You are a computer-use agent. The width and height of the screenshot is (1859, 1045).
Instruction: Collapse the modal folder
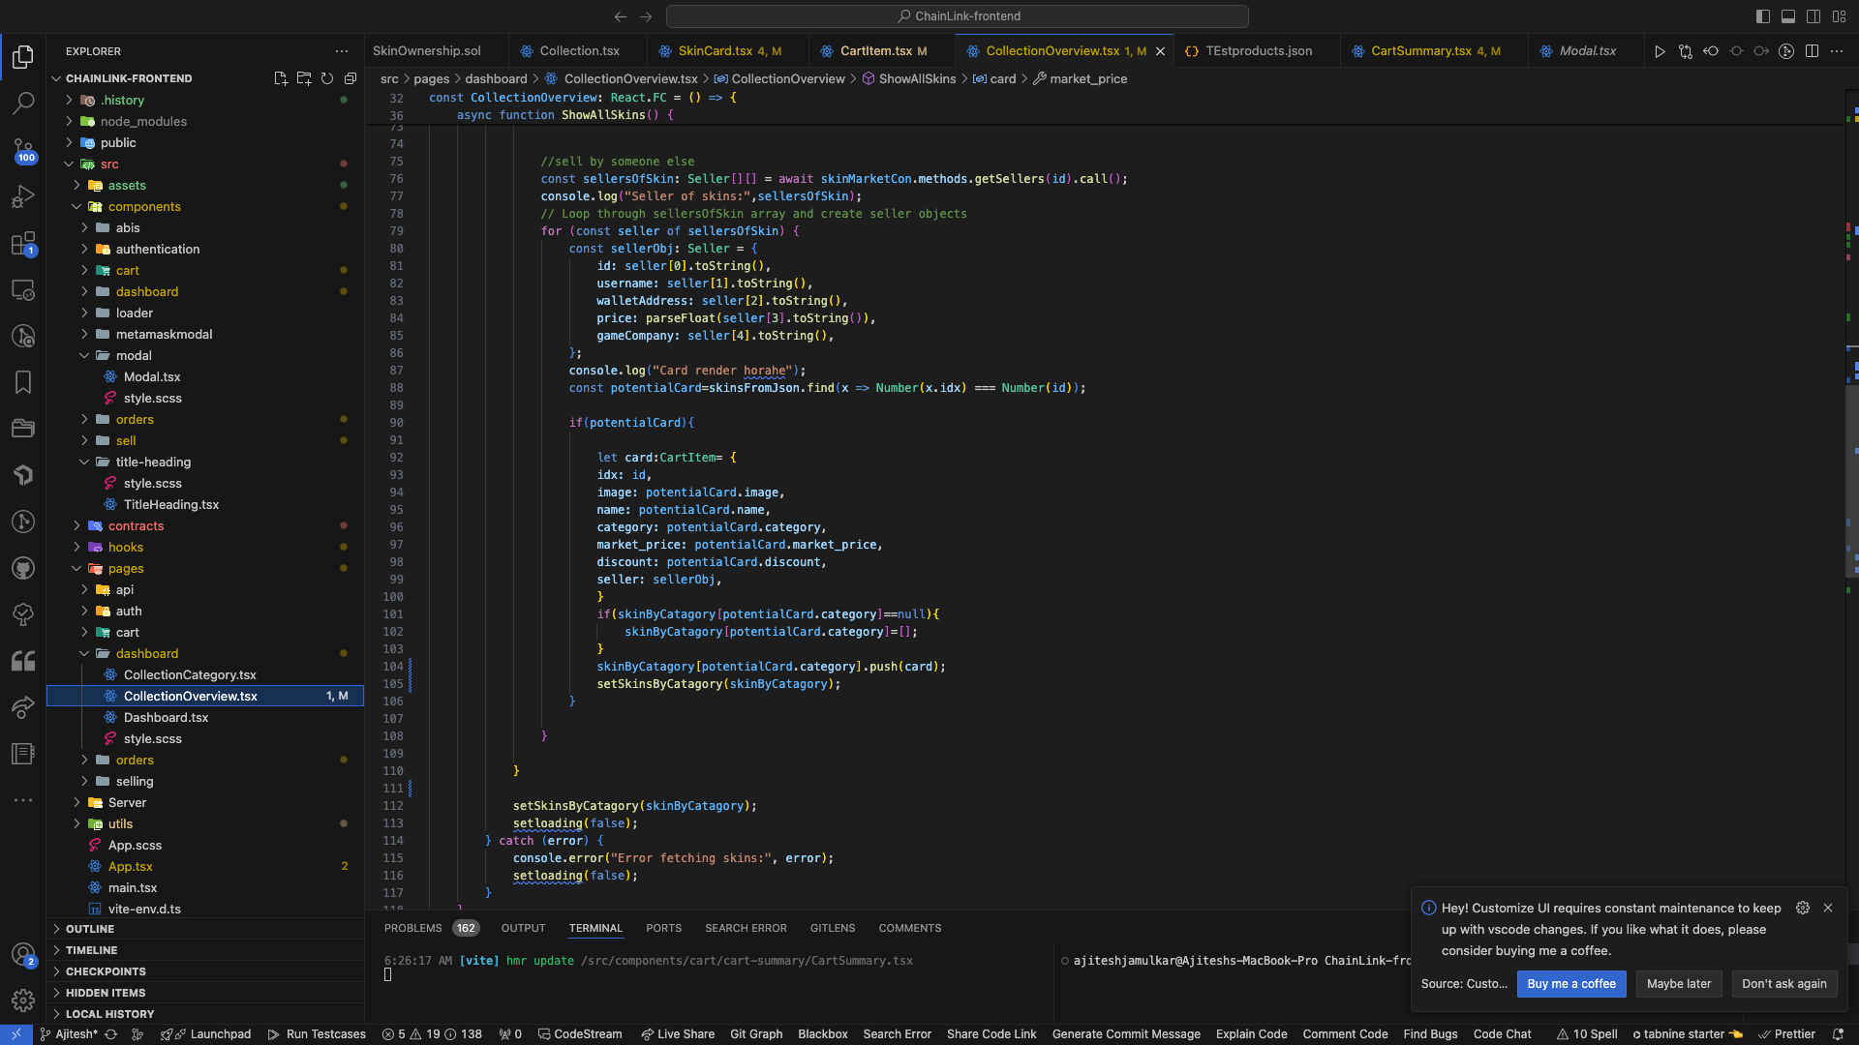[134, 355]
